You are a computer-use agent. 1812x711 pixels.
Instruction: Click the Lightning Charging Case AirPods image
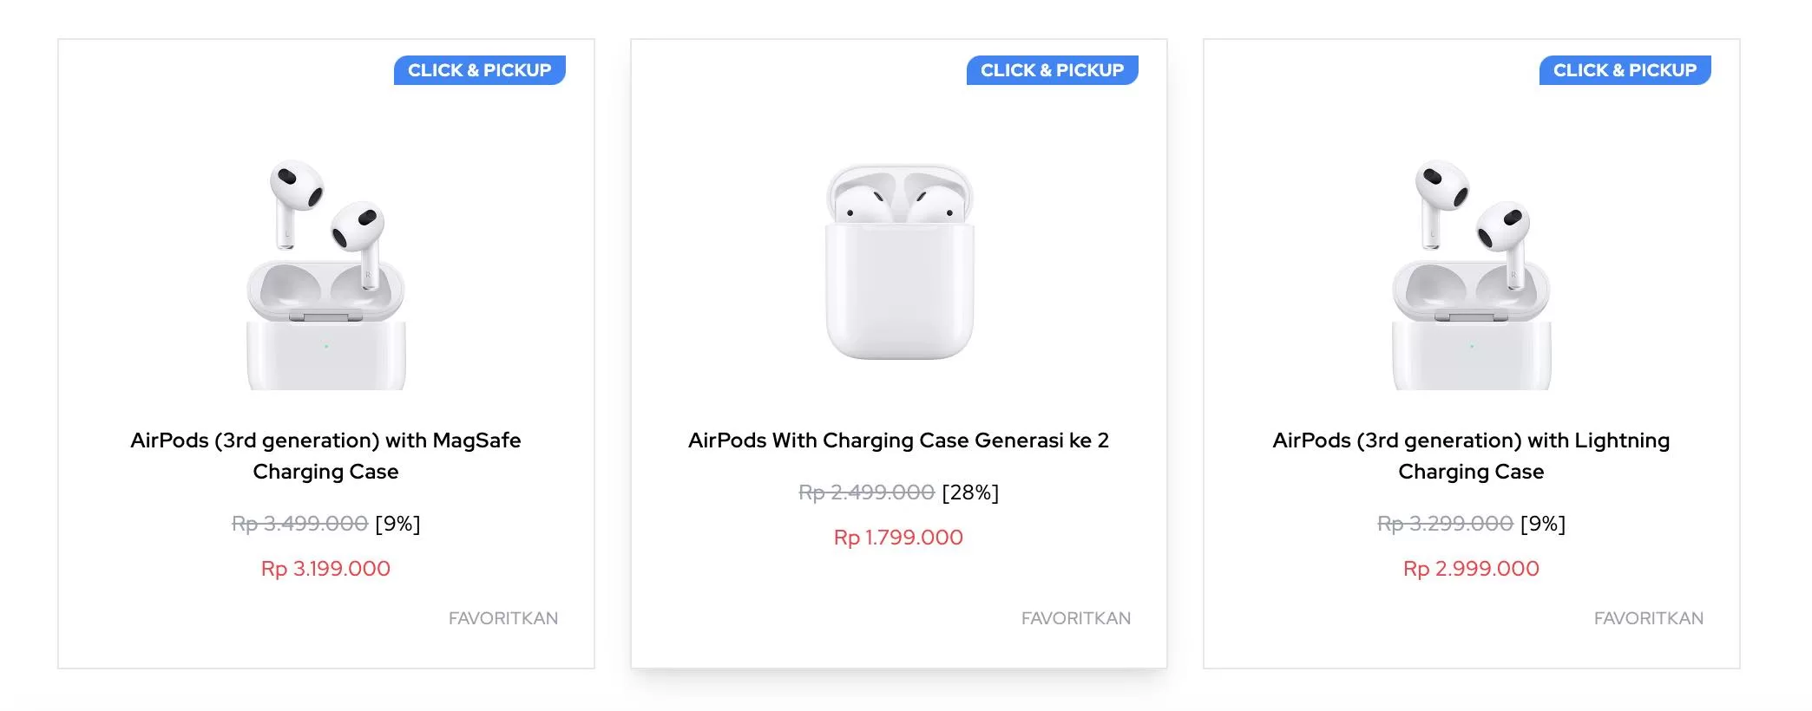pyautogui.click(x=1472, y=274)
